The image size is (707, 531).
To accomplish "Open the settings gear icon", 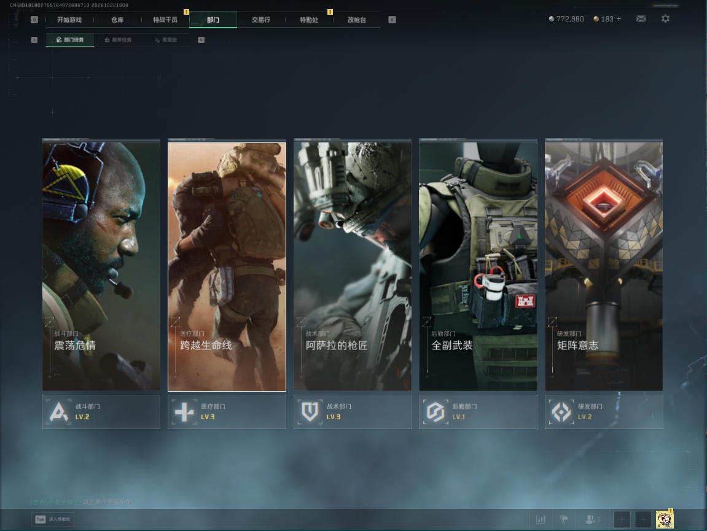I will pyautogui.click(x=665, y=19).
